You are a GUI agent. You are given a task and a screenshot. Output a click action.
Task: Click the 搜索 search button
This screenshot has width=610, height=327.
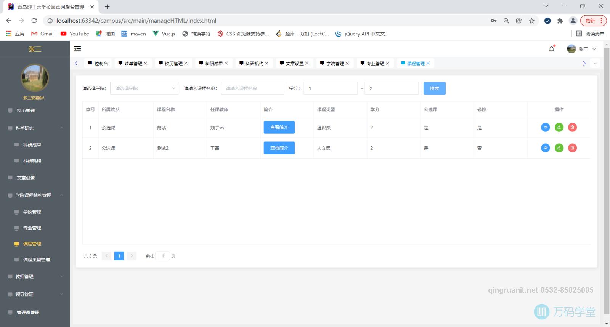click(x=434, y=88)
